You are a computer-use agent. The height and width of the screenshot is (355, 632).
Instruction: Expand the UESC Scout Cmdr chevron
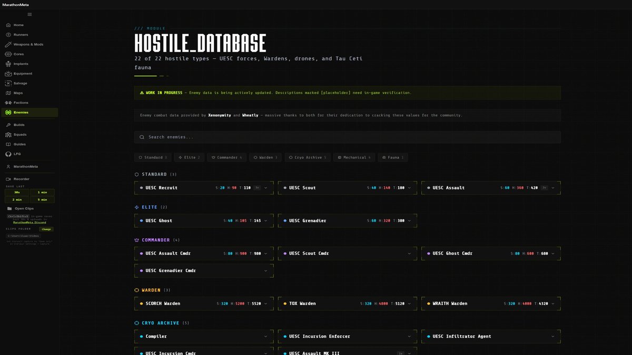click(x=409, y=253)
